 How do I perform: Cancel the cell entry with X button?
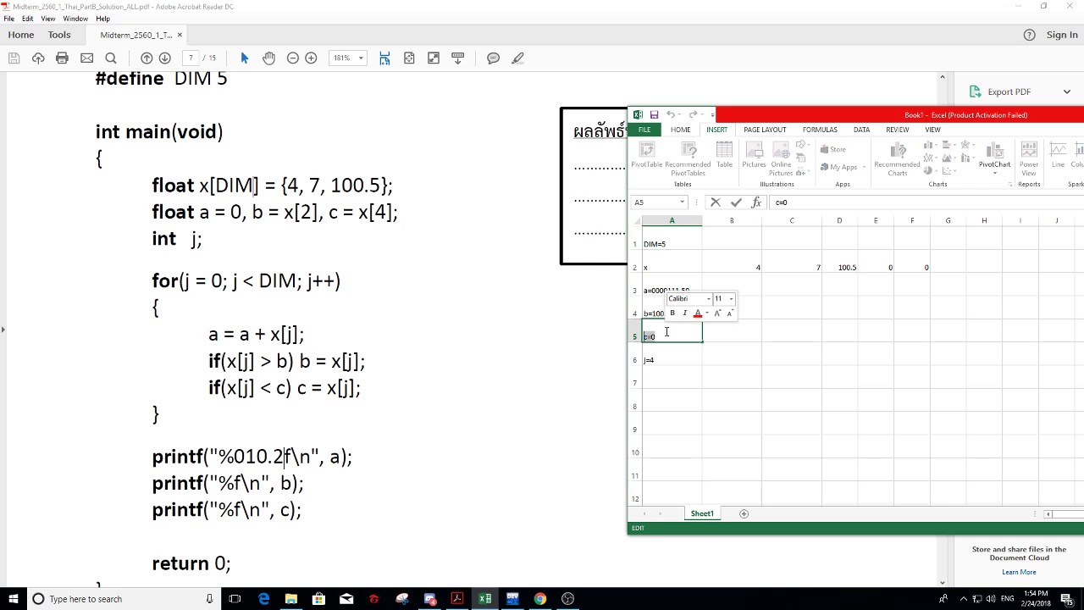(716, 202)
